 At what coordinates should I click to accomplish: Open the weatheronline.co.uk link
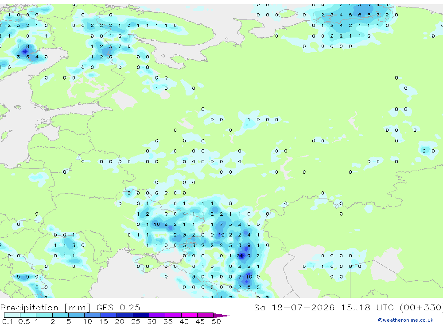406,320
